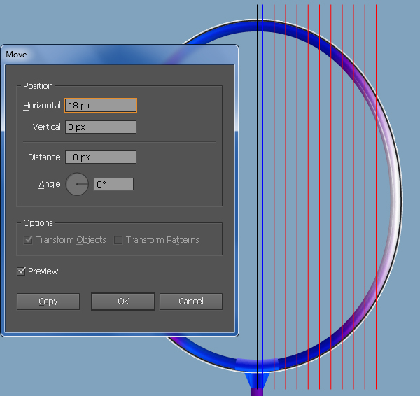The height and width of the screenshot is (396, 420).
Task: Click the Cancel button
Action: 191,302
